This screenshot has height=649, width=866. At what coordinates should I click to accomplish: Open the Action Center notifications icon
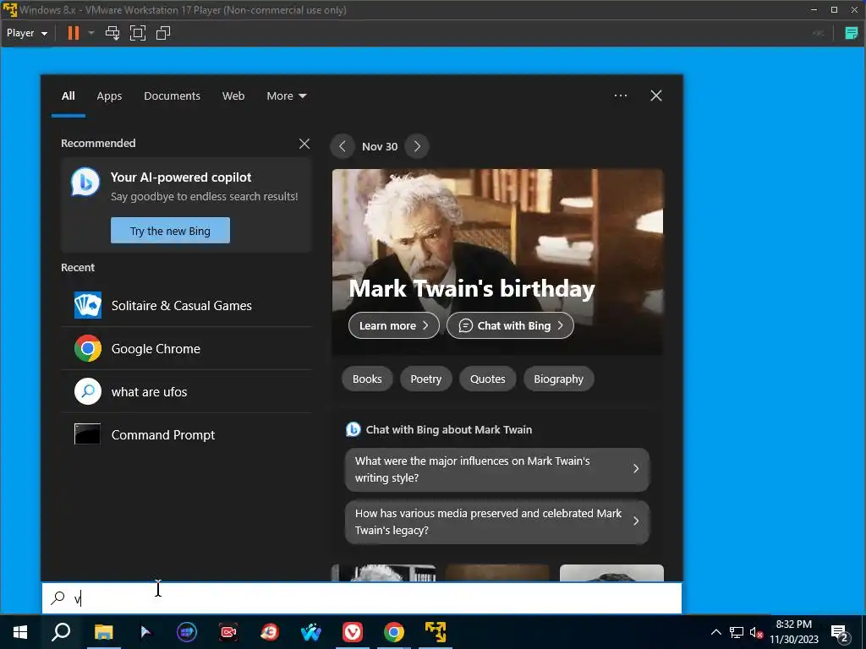click(840, 633)
